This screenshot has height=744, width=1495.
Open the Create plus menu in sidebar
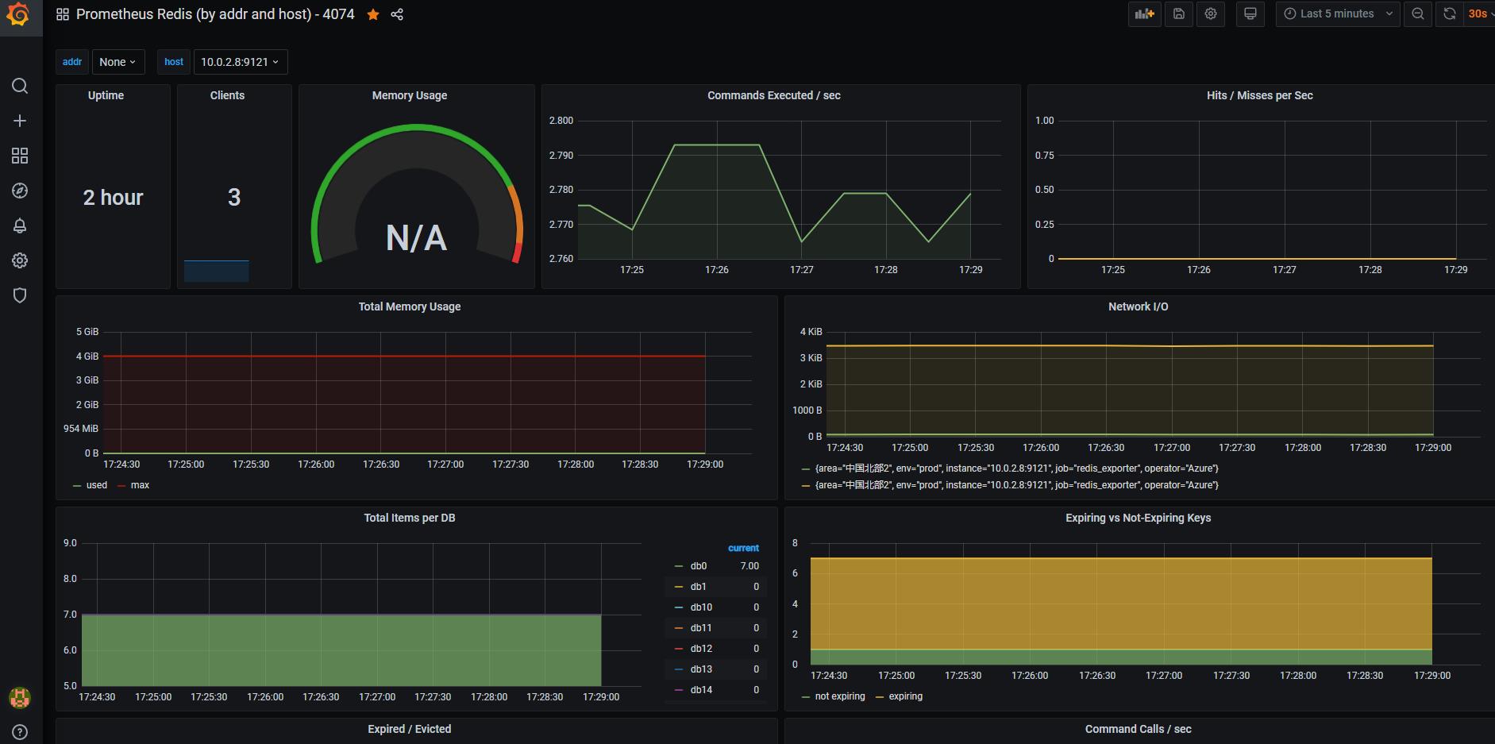coord(20,121)
